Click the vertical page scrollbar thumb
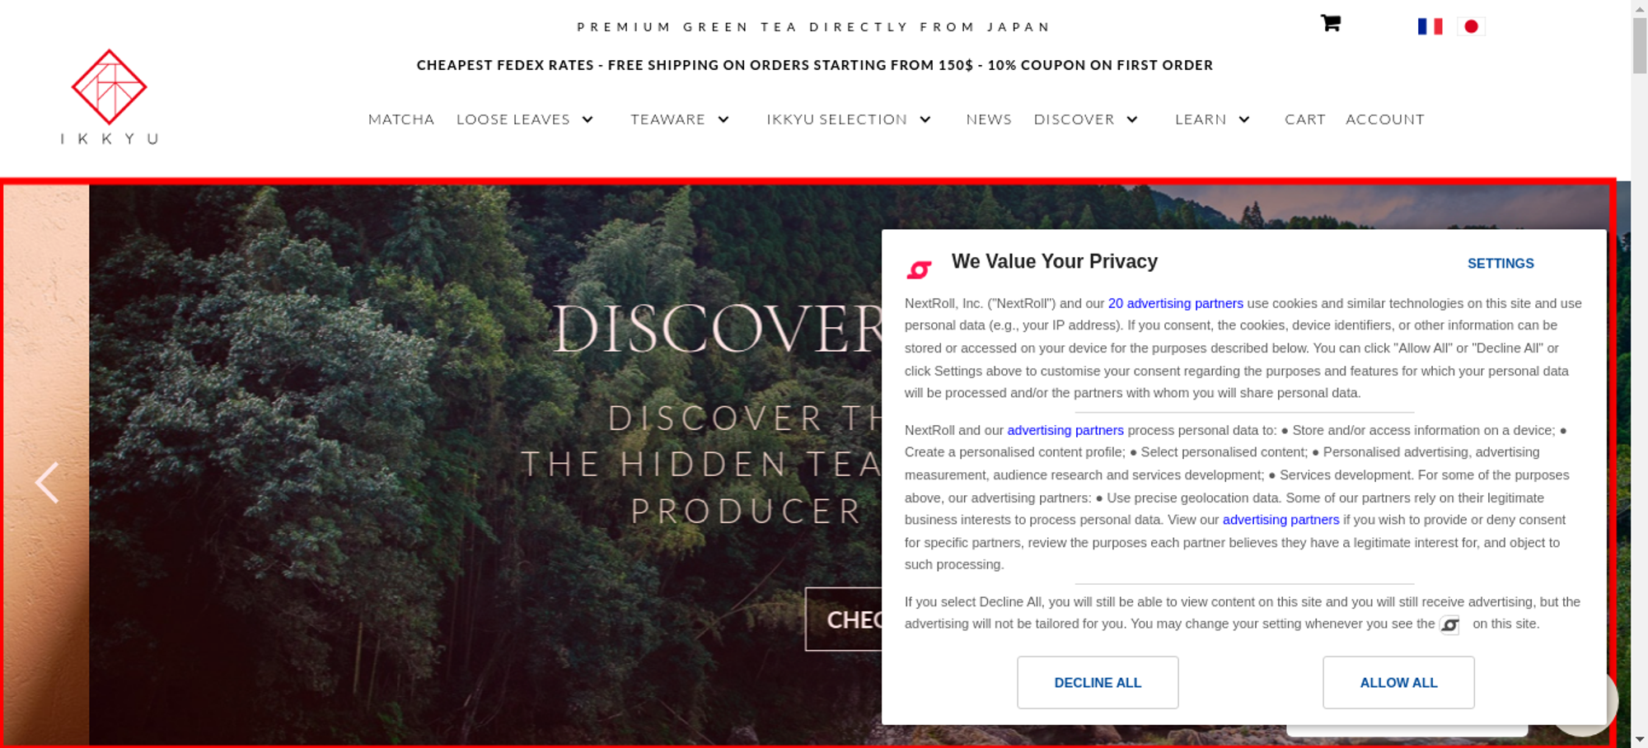The width and height of the screenshot is (1648, 748). tap(1640, 45)
